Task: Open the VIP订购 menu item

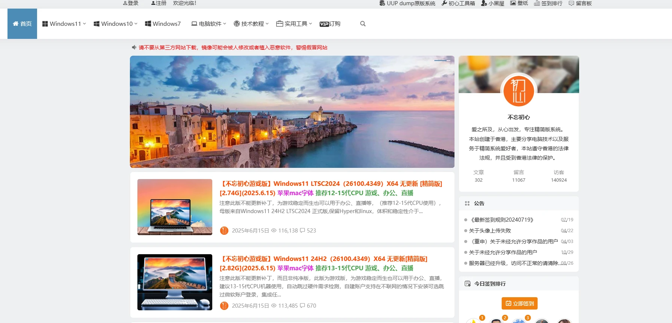Action: (330, 24)
